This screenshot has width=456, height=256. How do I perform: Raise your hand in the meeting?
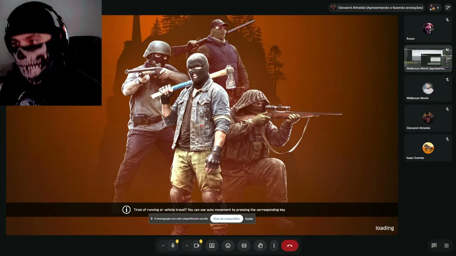260,245
